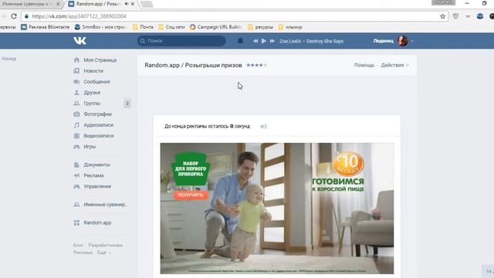Click the Леденец profile avatar
The width and height of the screenshot is (494, 278).
402,41
